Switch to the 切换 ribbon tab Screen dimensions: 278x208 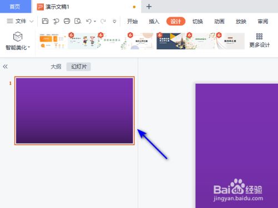(x=197, y=22)
